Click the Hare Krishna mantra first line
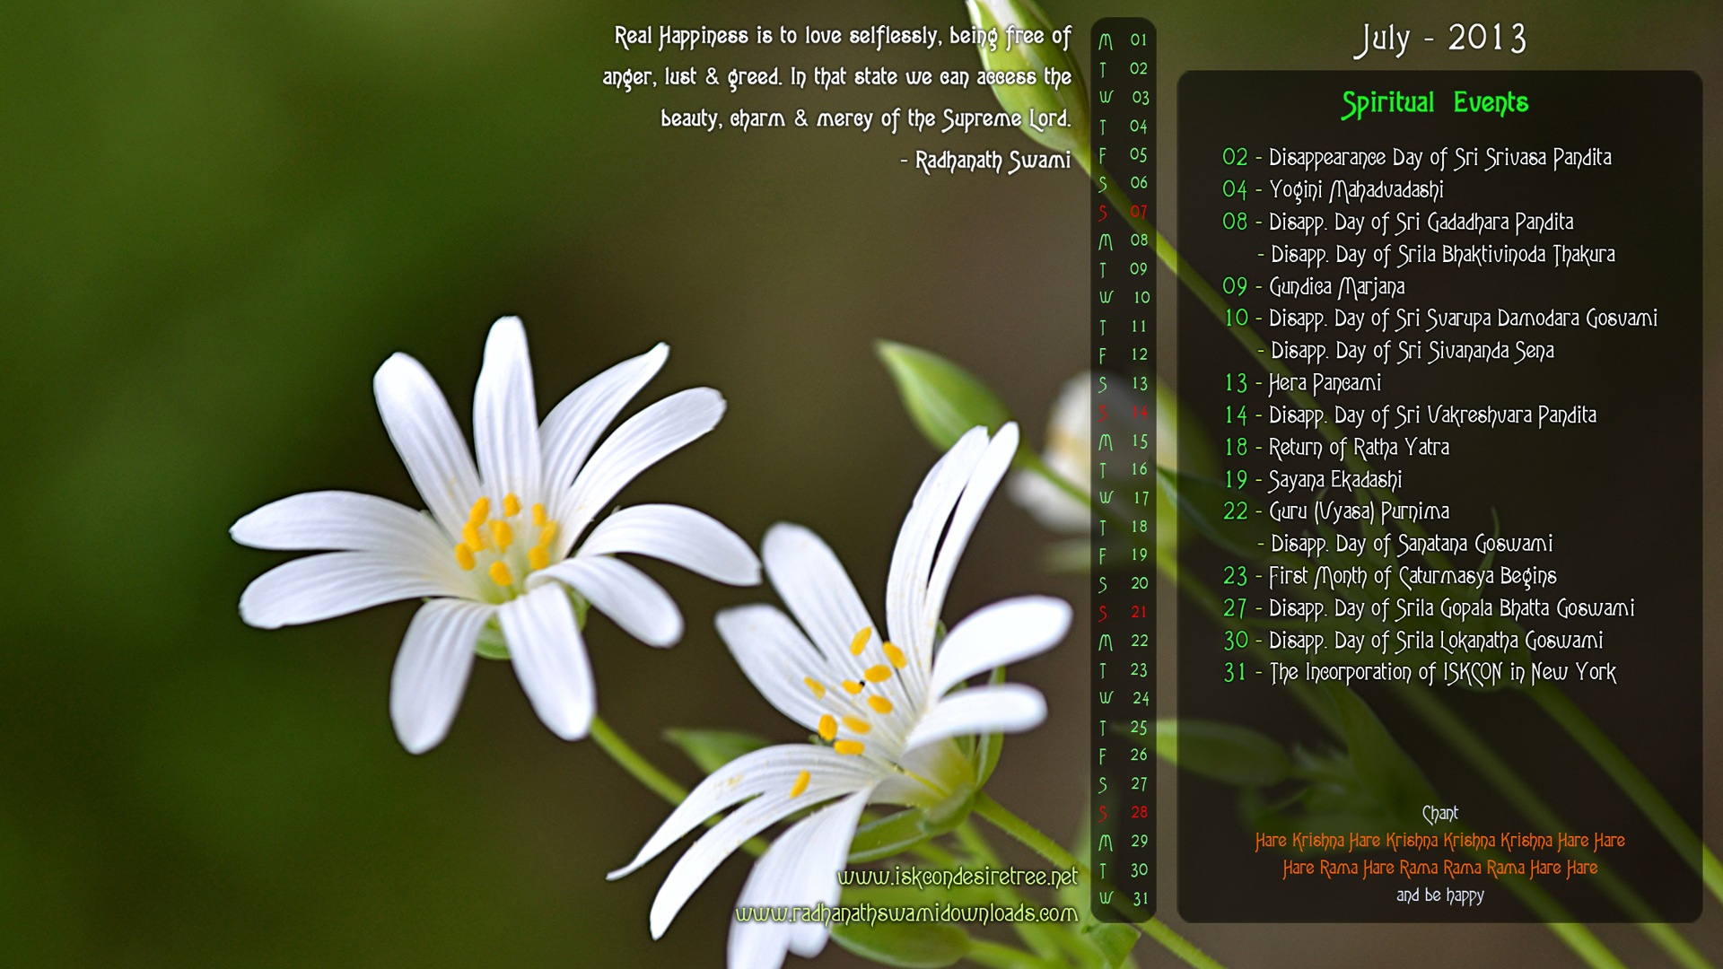The image size is (1723, 969). click(1439, 841)
